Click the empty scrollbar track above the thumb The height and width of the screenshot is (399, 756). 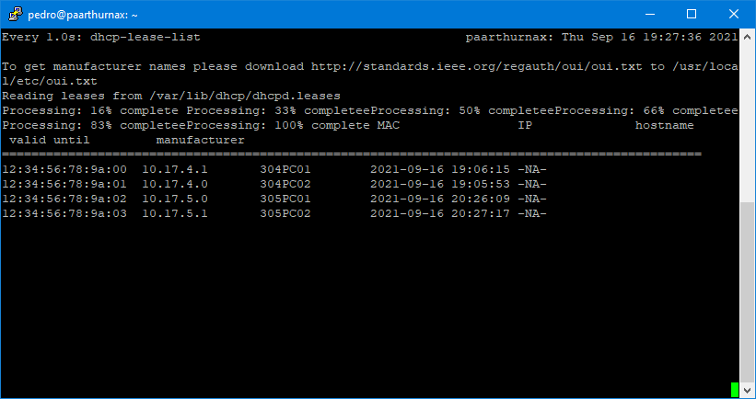click(747, 120)
